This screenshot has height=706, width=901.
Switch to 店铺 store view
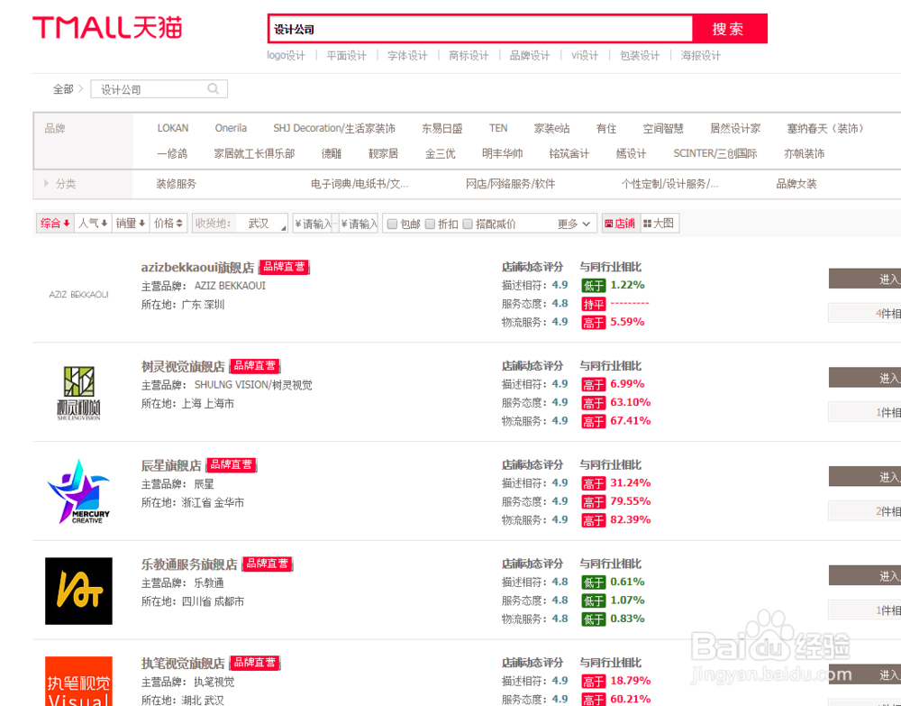pyautogui.click(x=620, y=223)
